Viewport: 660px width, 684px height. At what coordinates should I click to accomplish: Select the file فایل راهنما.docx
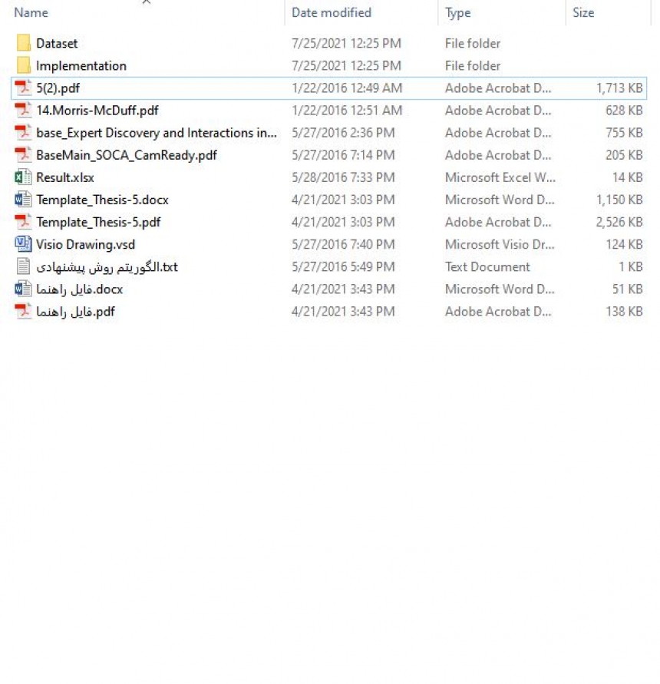[79, 289]
